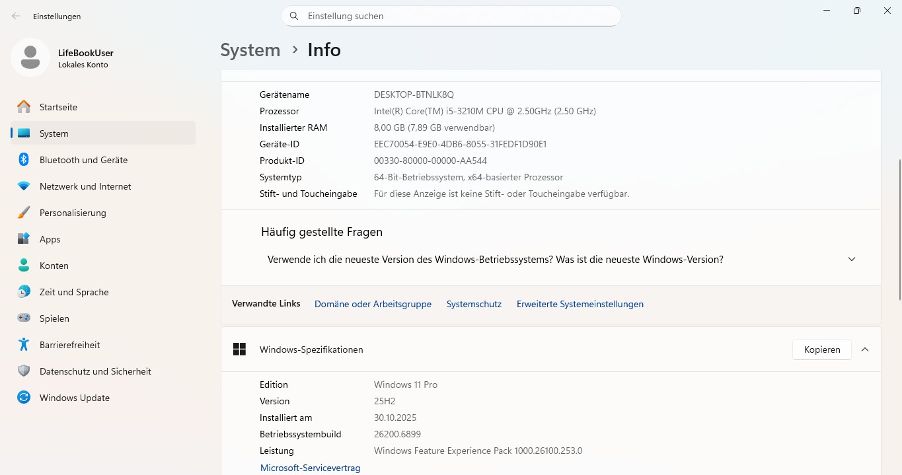
Task: Click the Netzwerk und Internet Wi-Fi icon
Action: [x=24, y=186]
